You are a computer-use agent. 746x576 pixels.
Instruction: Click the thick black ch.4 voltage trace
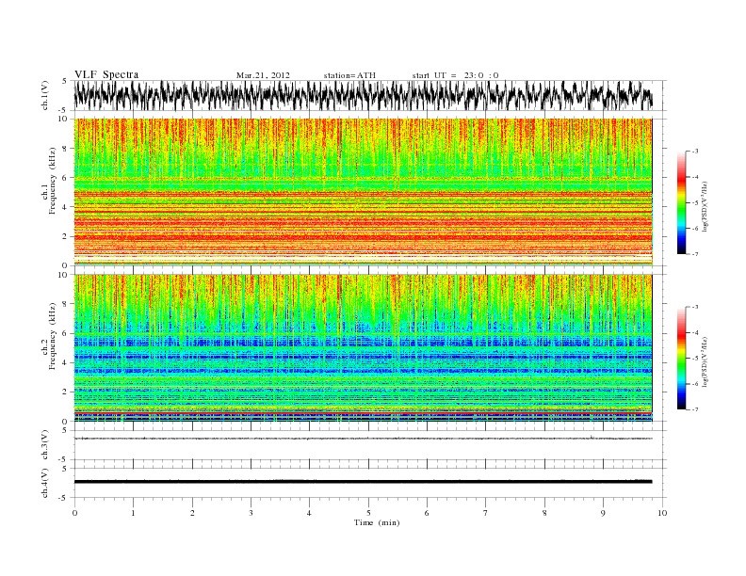click(x=363, y=482)
